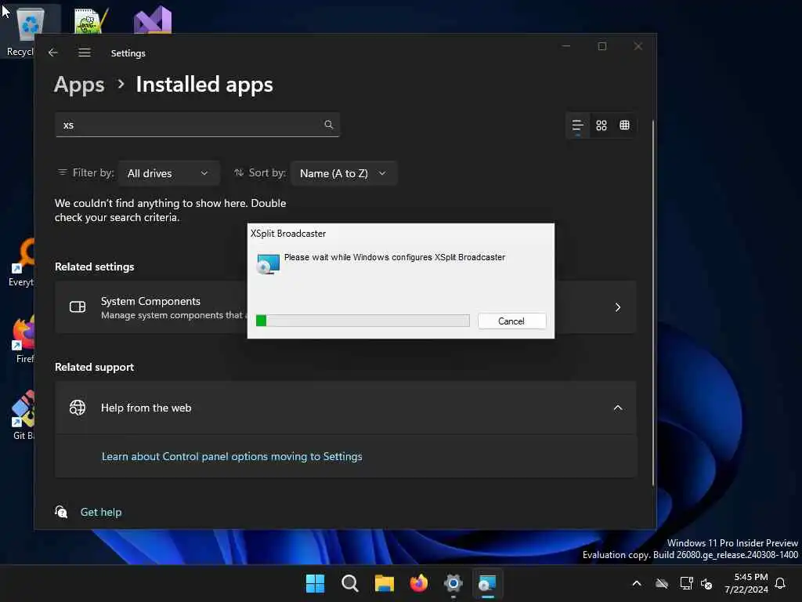Click the Settings window vertical scrollbar
Screen dimensions: 802x602
point(652,302)
